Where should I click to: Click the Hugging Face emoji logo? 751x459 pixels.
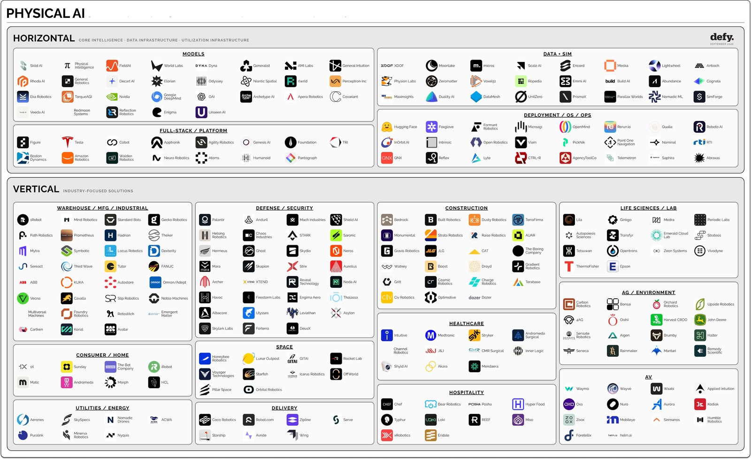point(387,127)
